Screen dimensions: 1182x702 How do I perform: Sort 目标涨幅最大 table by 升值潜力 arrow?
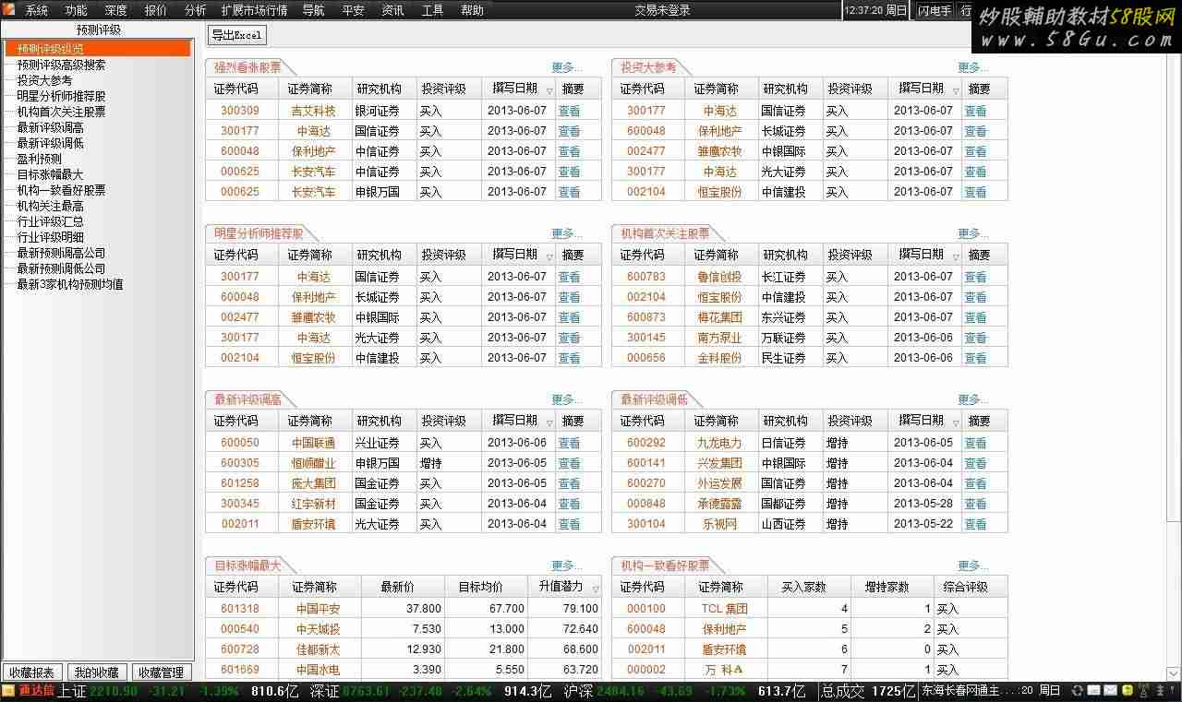click(x=596, y=589)
